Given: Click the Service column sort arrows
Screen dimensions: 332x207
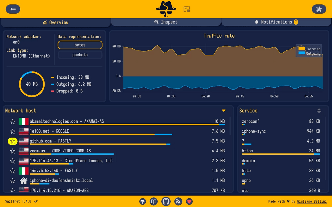Looking at the screenshot, I should [319, 110].
